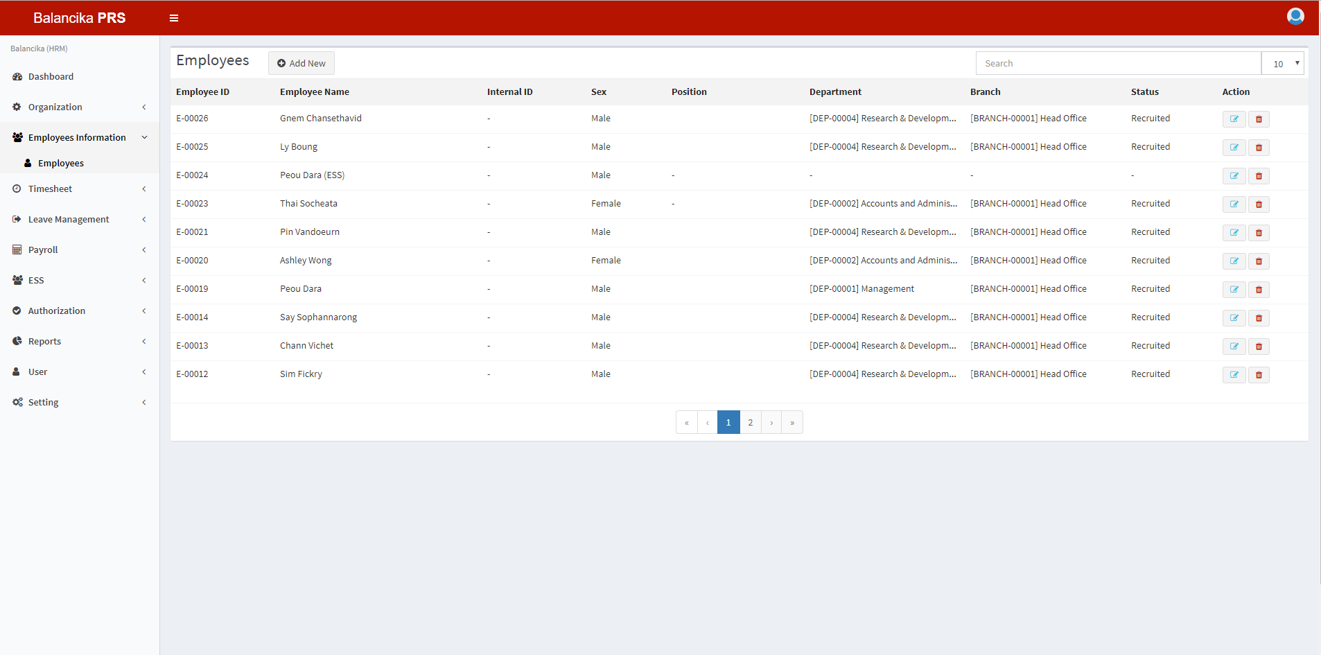Edit employee Ly Boung
This screenshot has width=1321, height=655.
[x=1234, y=148]
